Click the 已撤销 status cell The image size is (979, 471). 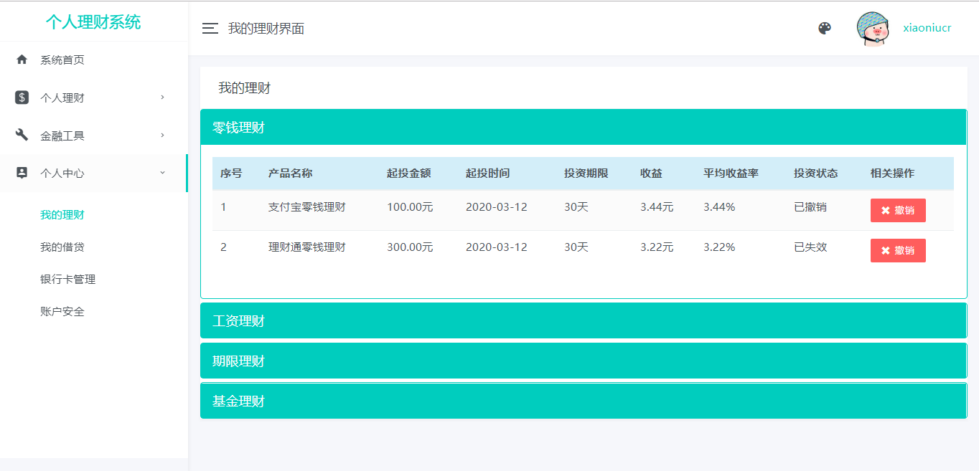click(810, 207)
